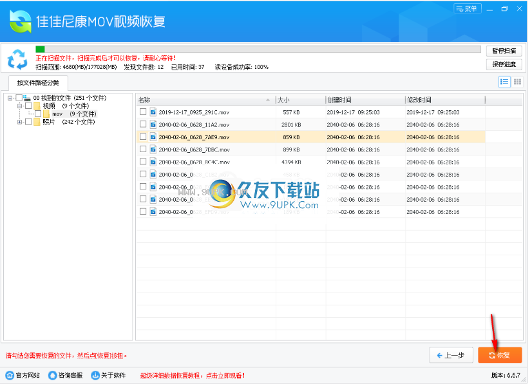The height and width of the screenshot is (388, 532).
Task: Click file icon of 2040-02-06_0628_7AE9.mov
Action: coord(153,137)
